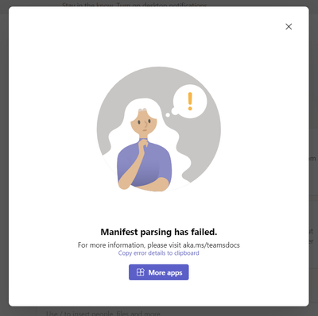Click the dimmed desktop notifications banner above the dialog
This screenshot has height=316, width=318.
(134, 4)
